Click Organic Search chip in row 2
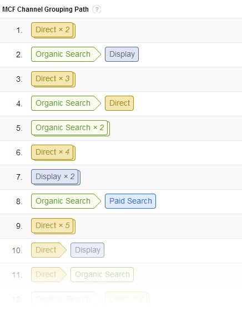242x311 pixels. [66, 54]
